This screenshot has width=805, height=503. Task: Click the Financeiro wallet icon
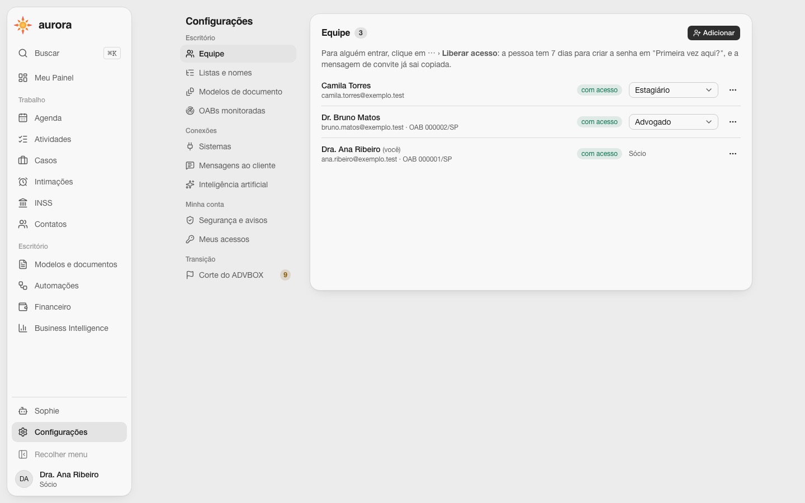pos(23,307)
